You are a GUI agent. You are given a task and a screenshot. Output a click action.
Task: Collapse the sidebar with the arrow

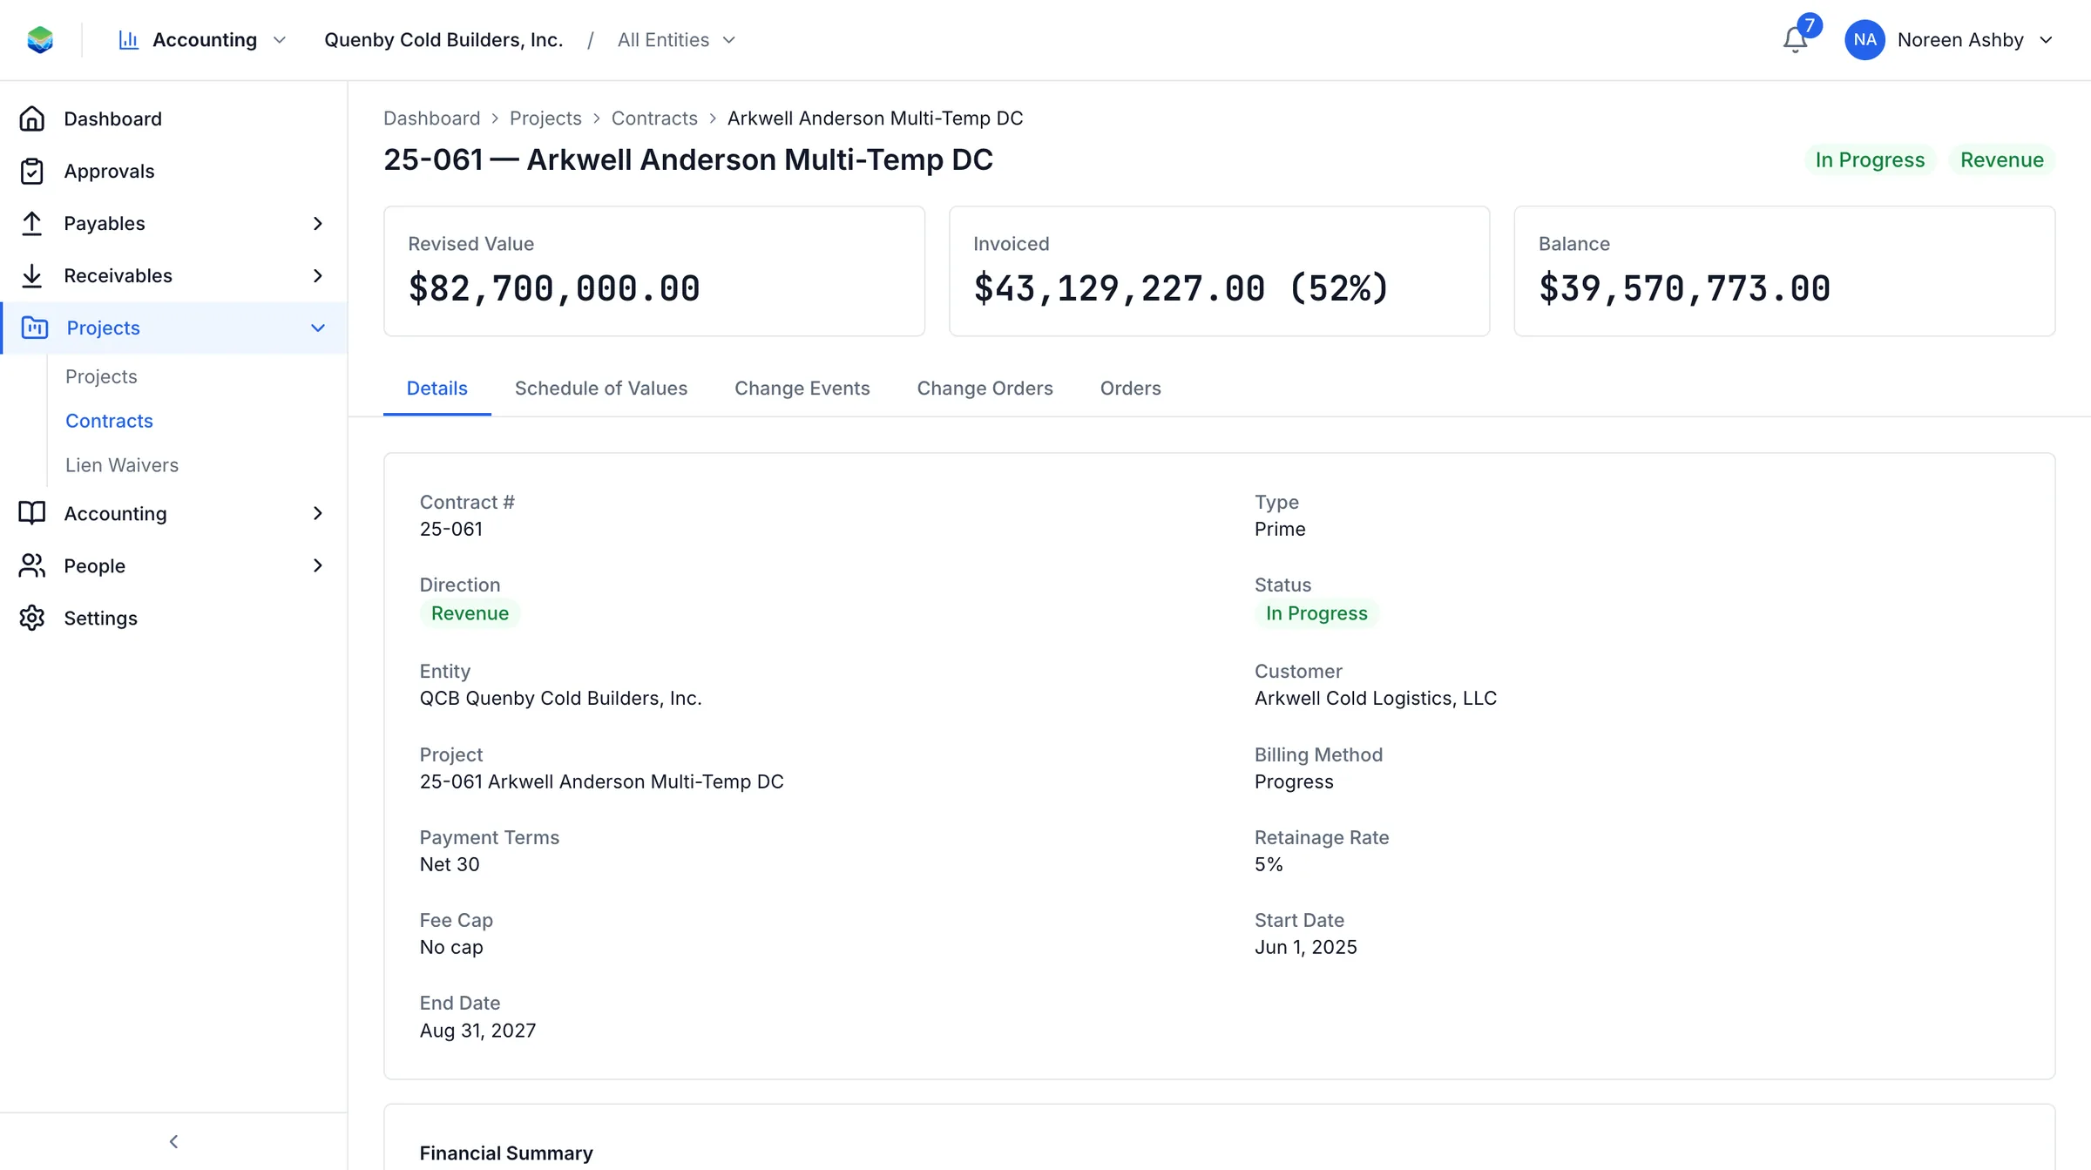(173, 1141)
